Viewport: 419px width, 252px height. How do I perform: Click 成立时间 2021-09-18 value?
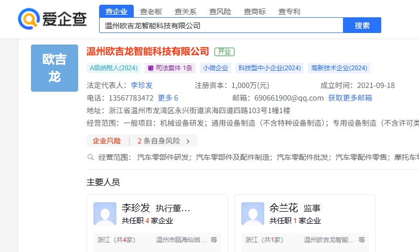(376, 85)
